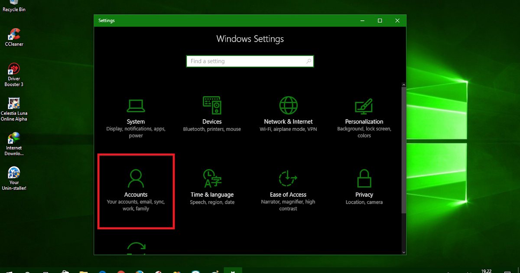The image size is (520, 273).
Task: Open the Internet Download desktop shortcut
Action: [x=14, y=141]
